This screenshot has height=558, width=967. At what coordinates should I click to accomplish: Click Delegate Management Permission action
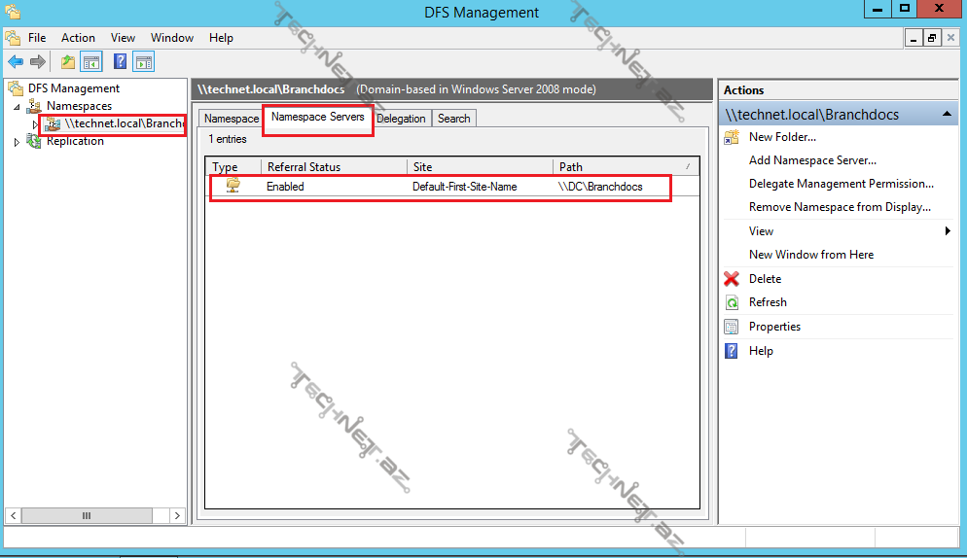841,184
